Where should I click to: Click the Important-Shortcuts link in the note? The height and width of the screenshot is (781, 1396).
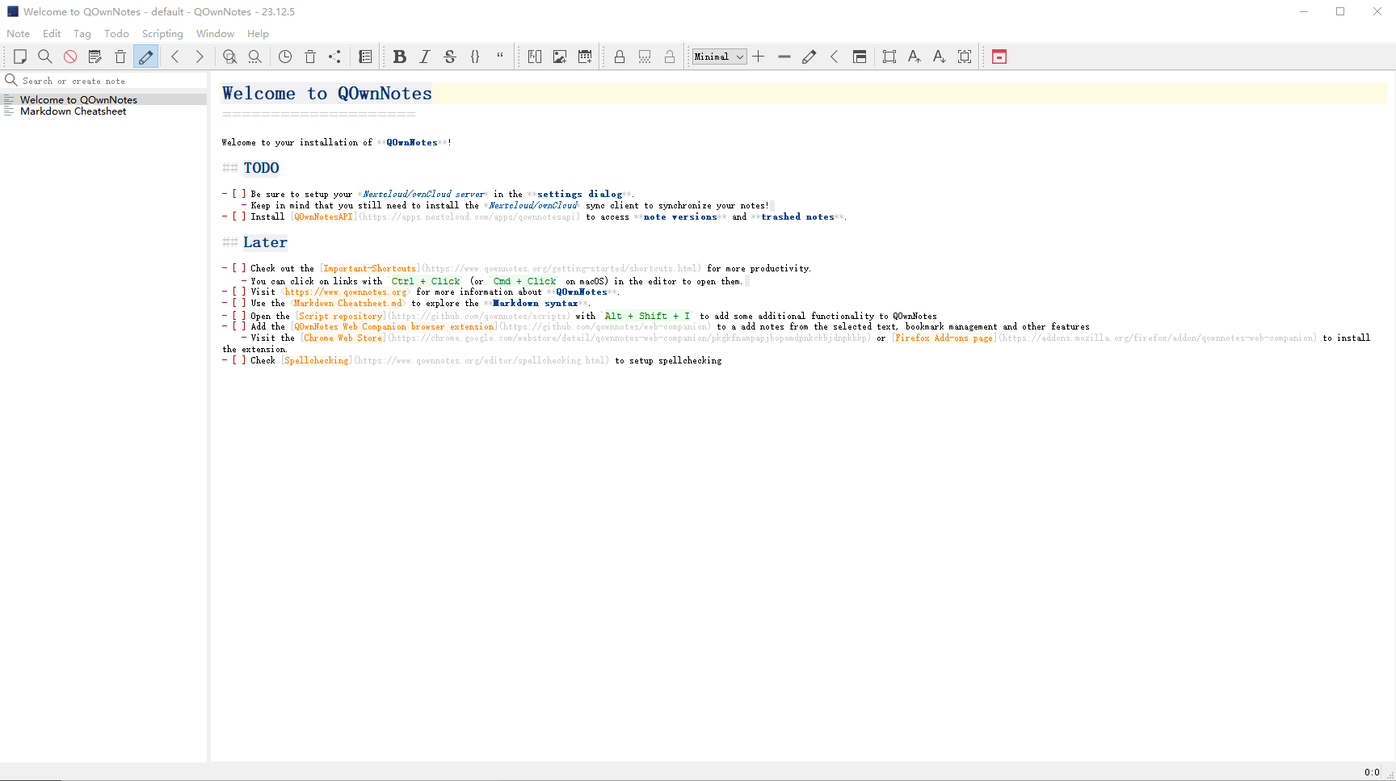click(x=369, y=269)
